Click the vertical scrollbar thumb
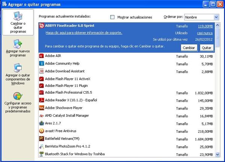 coord(217,37)
